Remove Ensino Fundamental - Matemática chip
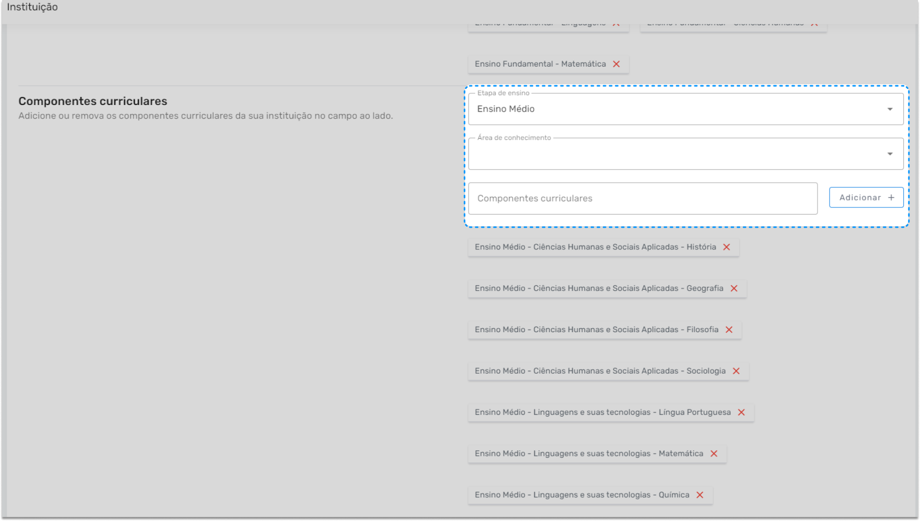 tap(617, 64)
